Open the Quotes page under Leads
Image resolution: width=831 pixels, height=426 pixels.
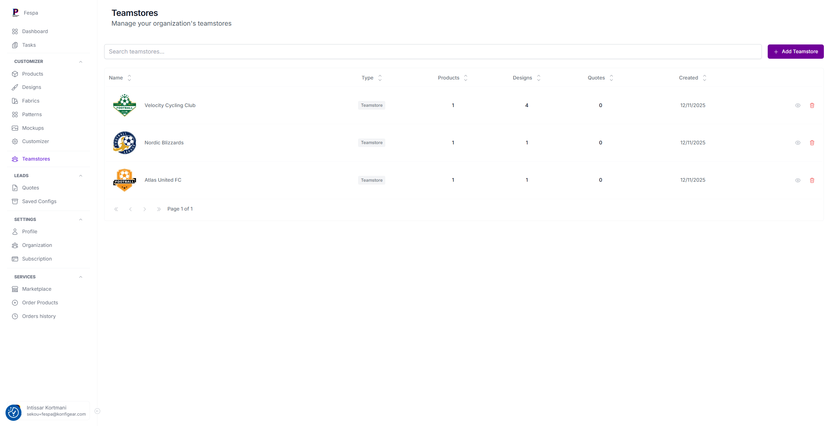point(30,188)
